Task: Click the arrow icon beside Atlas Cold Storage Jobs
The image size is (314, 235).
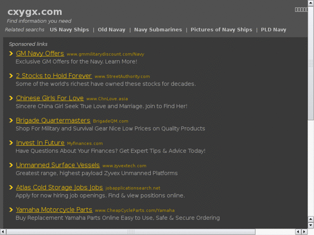Action: (11, 188)
